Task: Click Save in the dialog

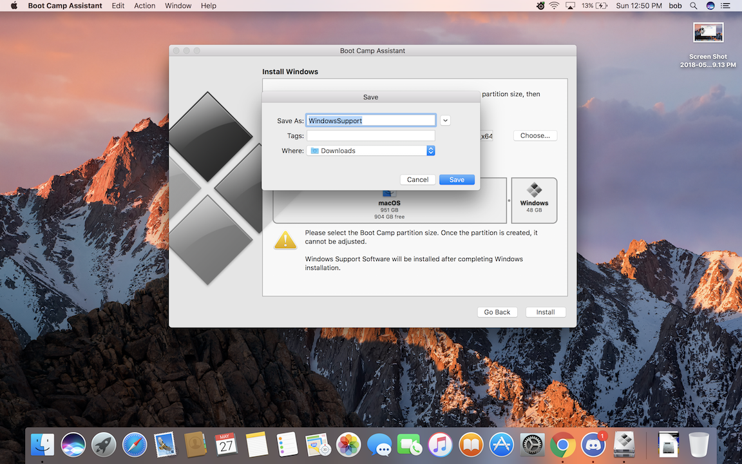Action: (457, 179)
